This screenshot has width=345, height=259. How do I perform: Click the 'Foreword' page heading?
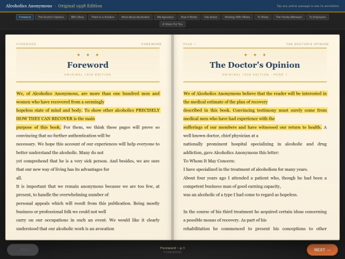click(x=88, y=65)
